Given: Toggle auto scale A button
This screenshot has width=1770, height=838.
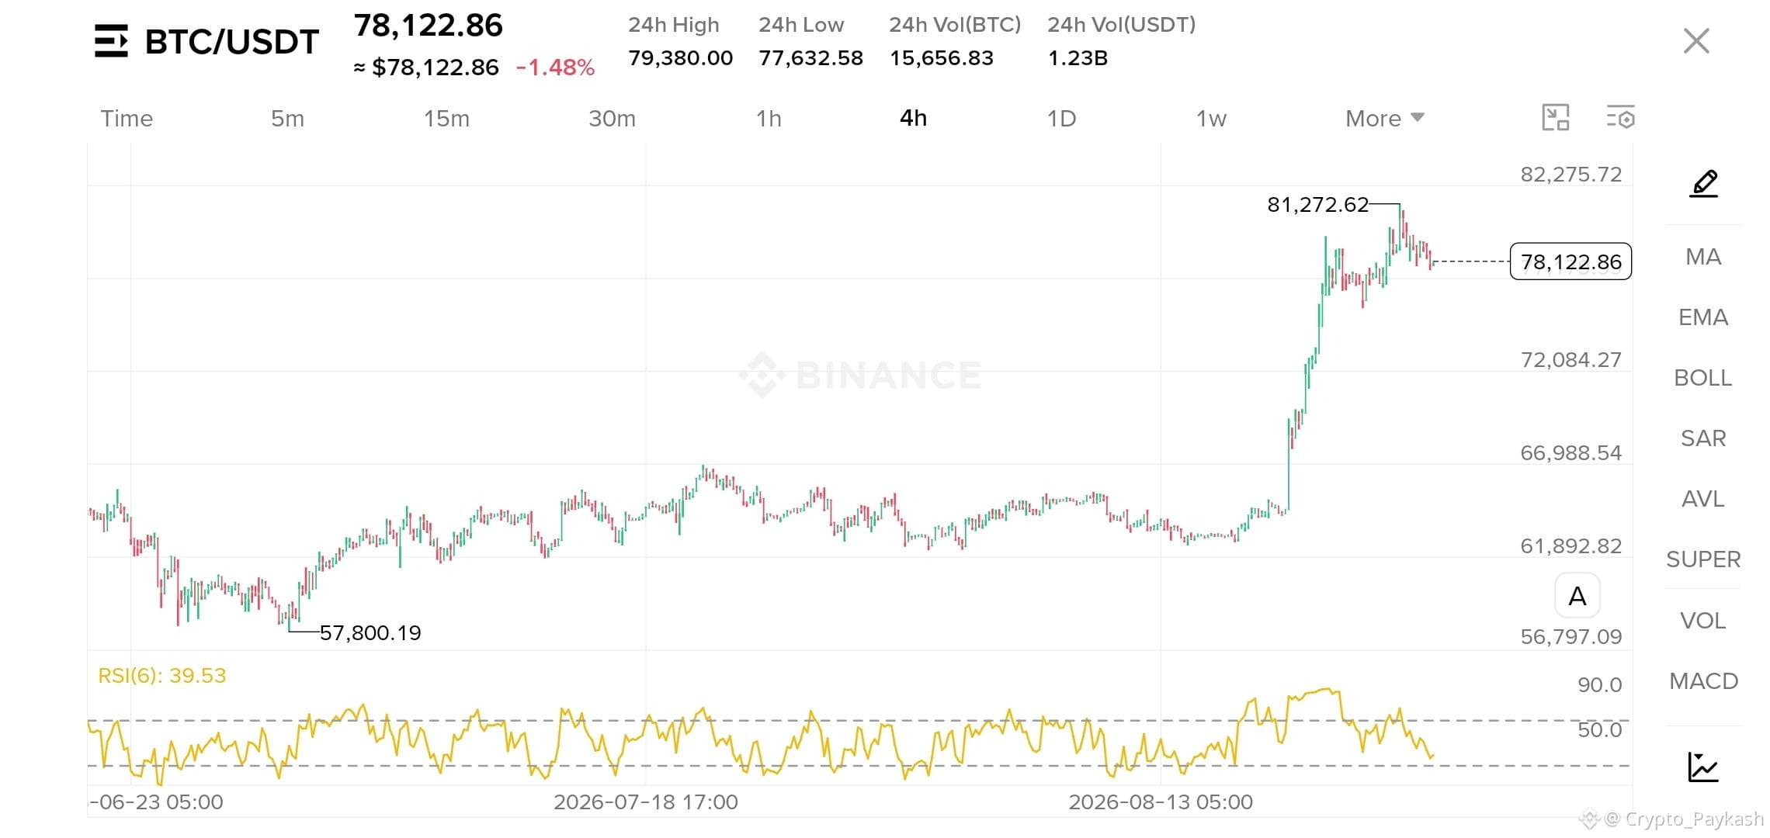Looking at the screenshot, I should point(1577,596).
